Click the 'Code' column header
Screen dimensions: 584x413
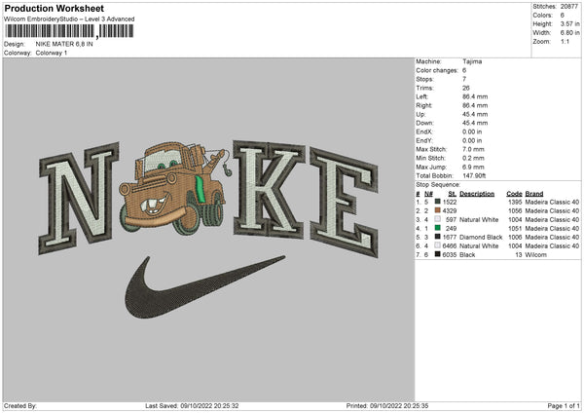point(514,194)
